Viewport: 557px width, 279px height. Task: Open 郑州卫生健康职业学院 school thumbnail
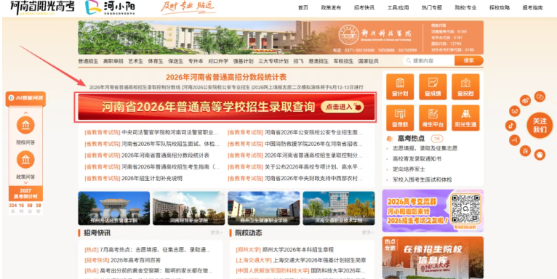click(x=263, y=209)
